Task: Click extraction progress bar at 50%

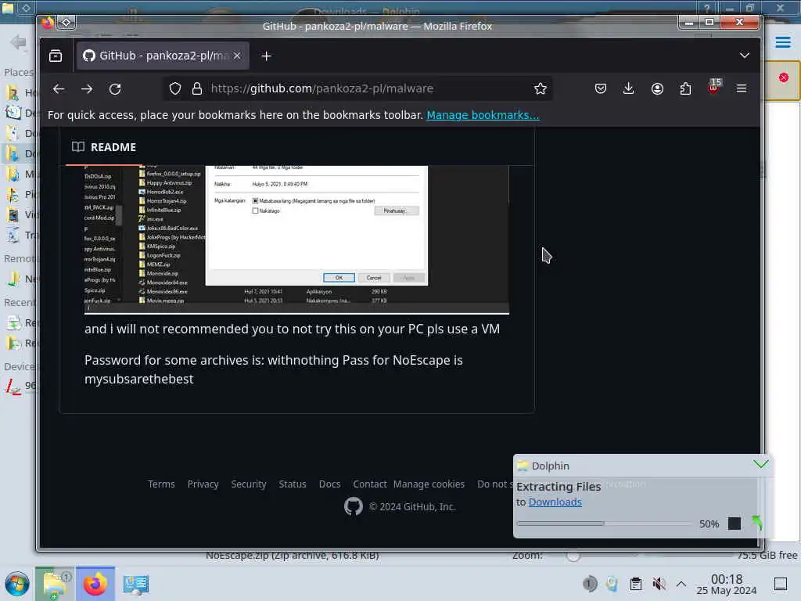Action: coord(604,524)
